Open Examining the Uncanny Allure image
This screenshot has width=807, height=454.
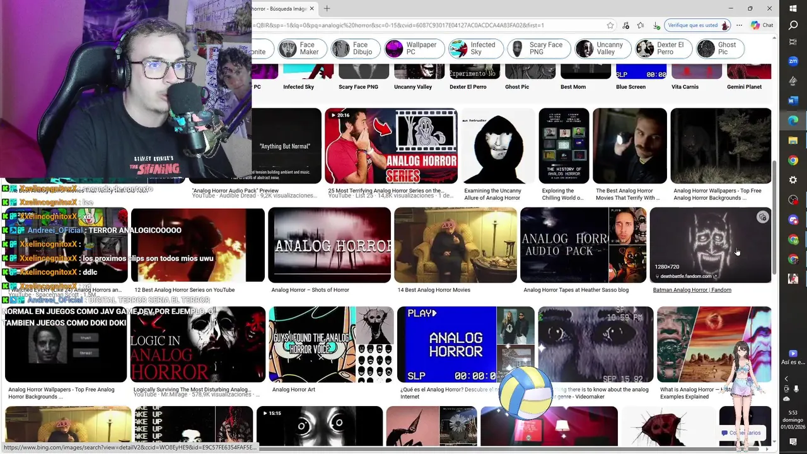coord(498,146)
